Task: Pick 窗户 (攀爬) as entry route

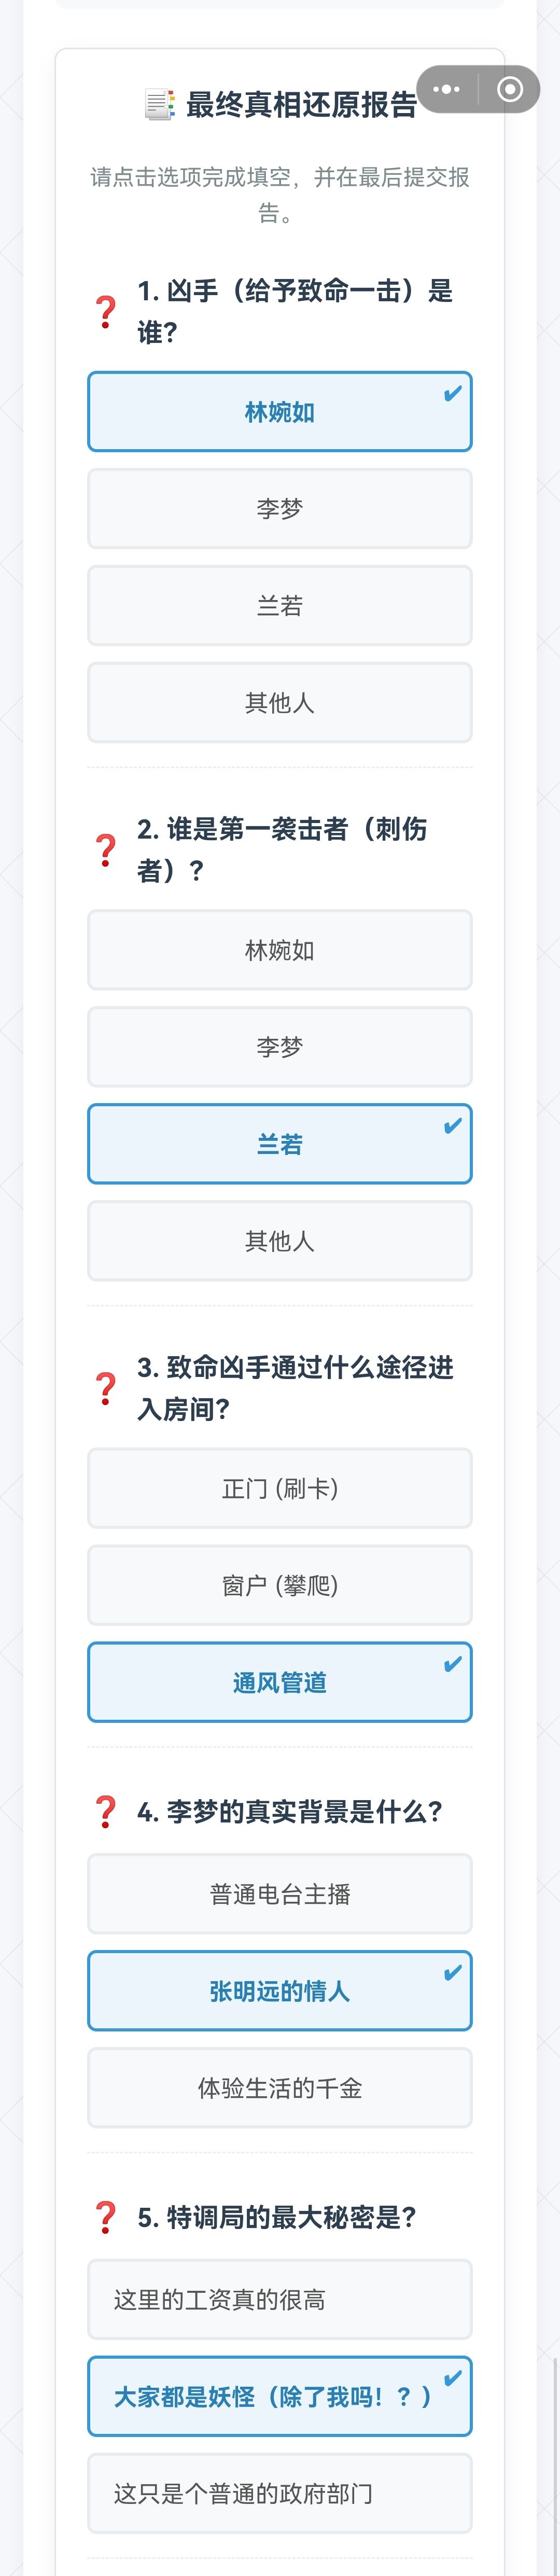Action: click(280, 1585)
